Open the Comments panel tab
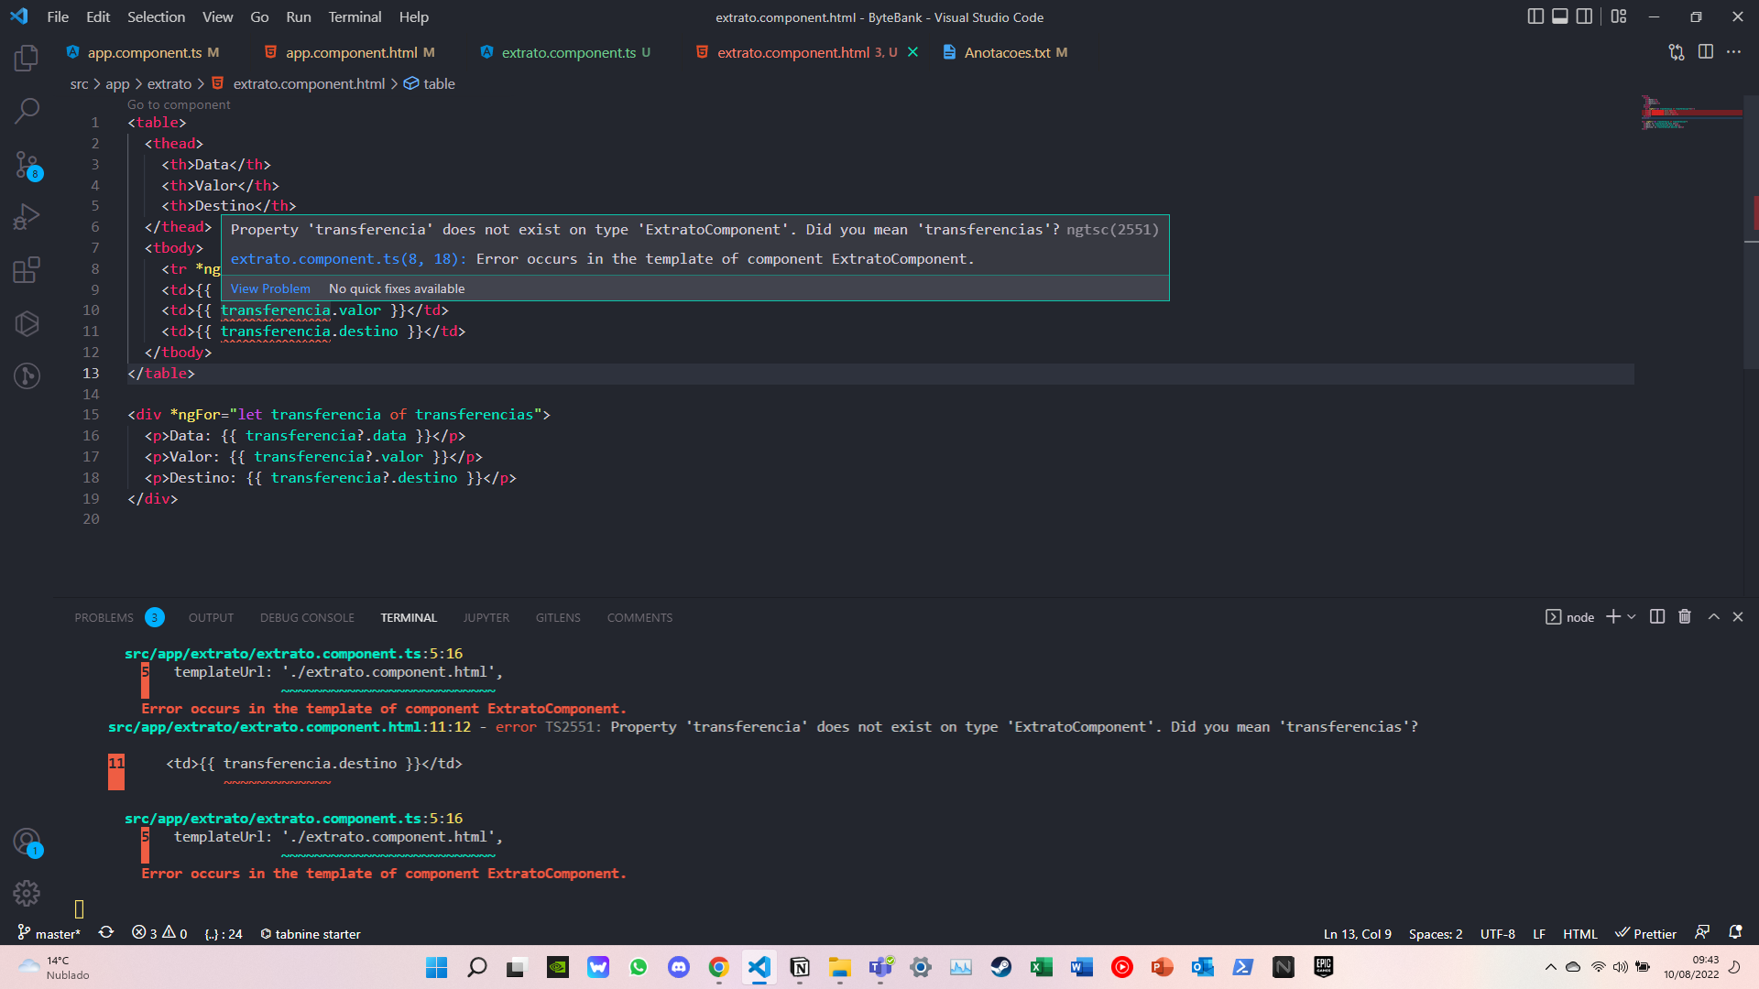 point(639,618)
